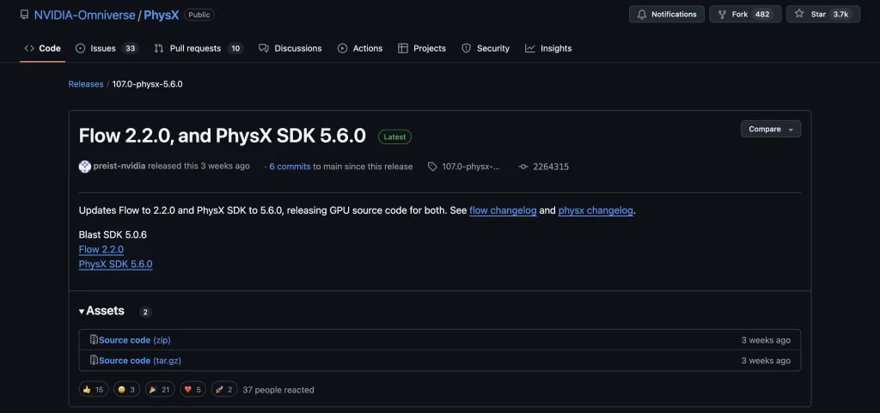Click preist-nvidia's avatar image

pos(85,167)
